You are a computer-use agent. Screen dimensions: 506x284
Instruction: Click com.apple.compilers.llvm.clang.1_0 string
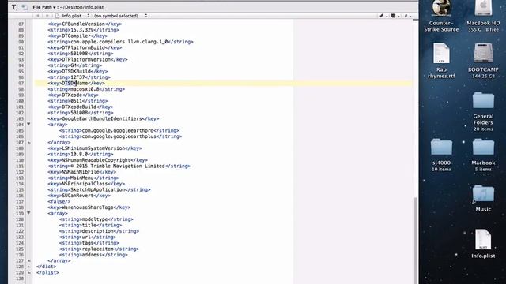tap(120, 42)
